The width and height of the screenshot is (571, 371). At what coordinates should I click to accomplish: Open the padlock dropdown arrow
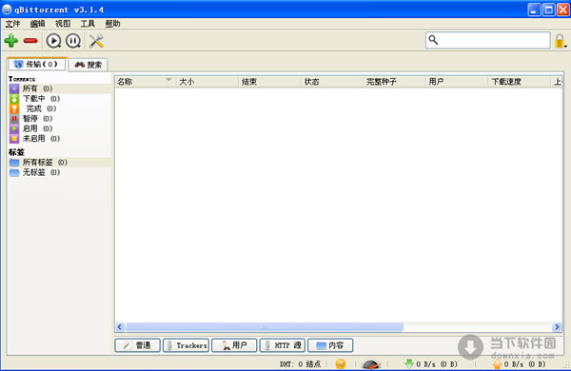(x=566, y=47)
